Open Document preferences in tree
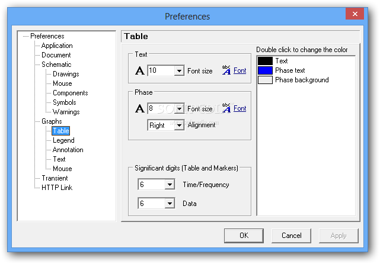Image resolution: width=380 pixels, height=264 pixels. point(56,55)
